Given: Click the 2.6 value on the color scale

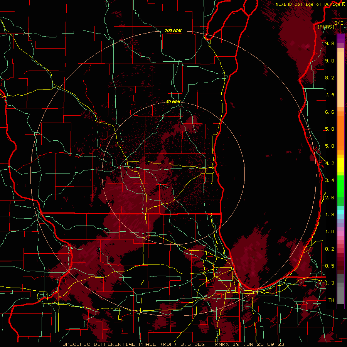Looking at the screenshot, I should (330, 198).
